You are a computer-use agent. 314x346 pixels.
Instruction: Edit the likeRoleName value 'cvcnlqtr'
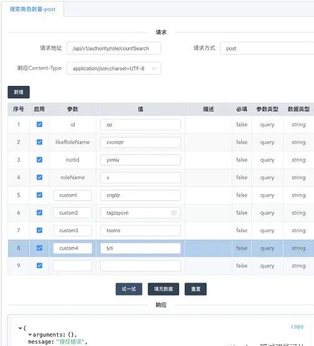tap(141, 143)
